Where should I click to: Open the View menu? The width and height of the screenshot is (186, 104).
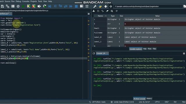click(45, 1)
